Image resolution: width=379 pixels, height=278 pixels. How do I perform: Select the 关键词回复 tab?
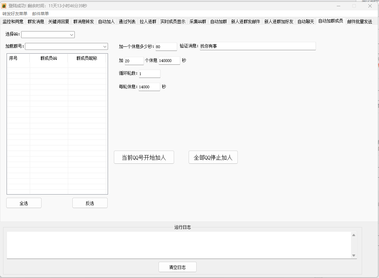[59, 21]
